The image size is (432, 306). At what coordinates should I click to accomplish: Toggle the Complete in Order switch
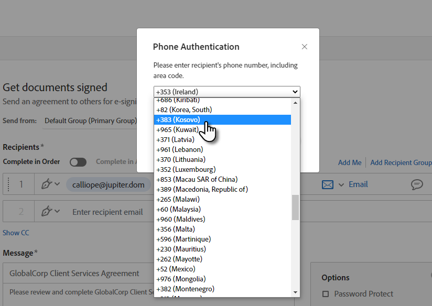click(x=78, y=162)
